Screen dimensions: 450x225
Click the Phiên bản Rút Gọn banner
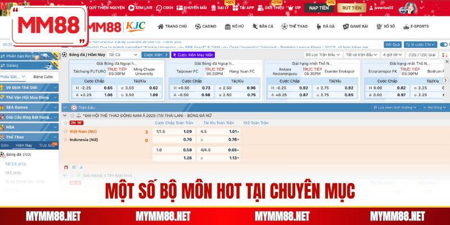(29, 56)
